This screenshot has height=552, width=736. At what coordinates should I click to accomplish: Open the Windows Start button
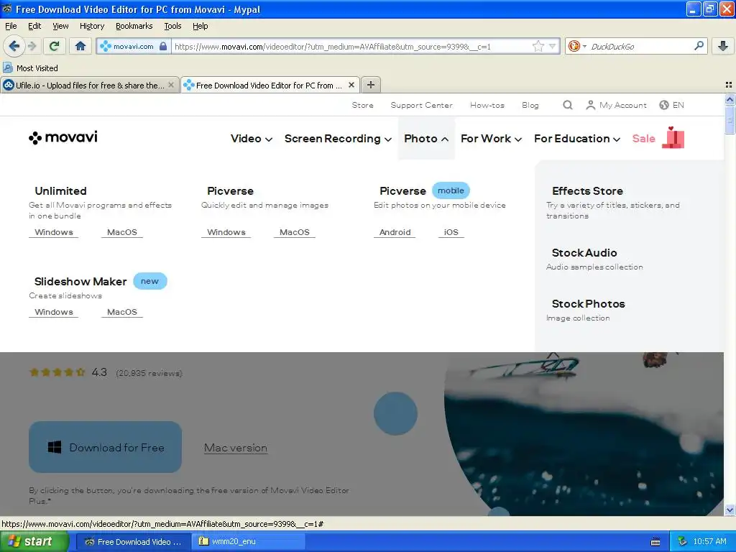[33, 541]
